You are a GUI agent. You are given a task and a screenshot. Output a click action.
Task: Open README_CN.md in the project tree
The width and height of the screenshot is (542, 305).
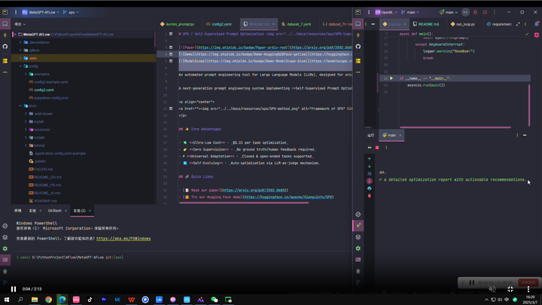(x=48, y=176)
